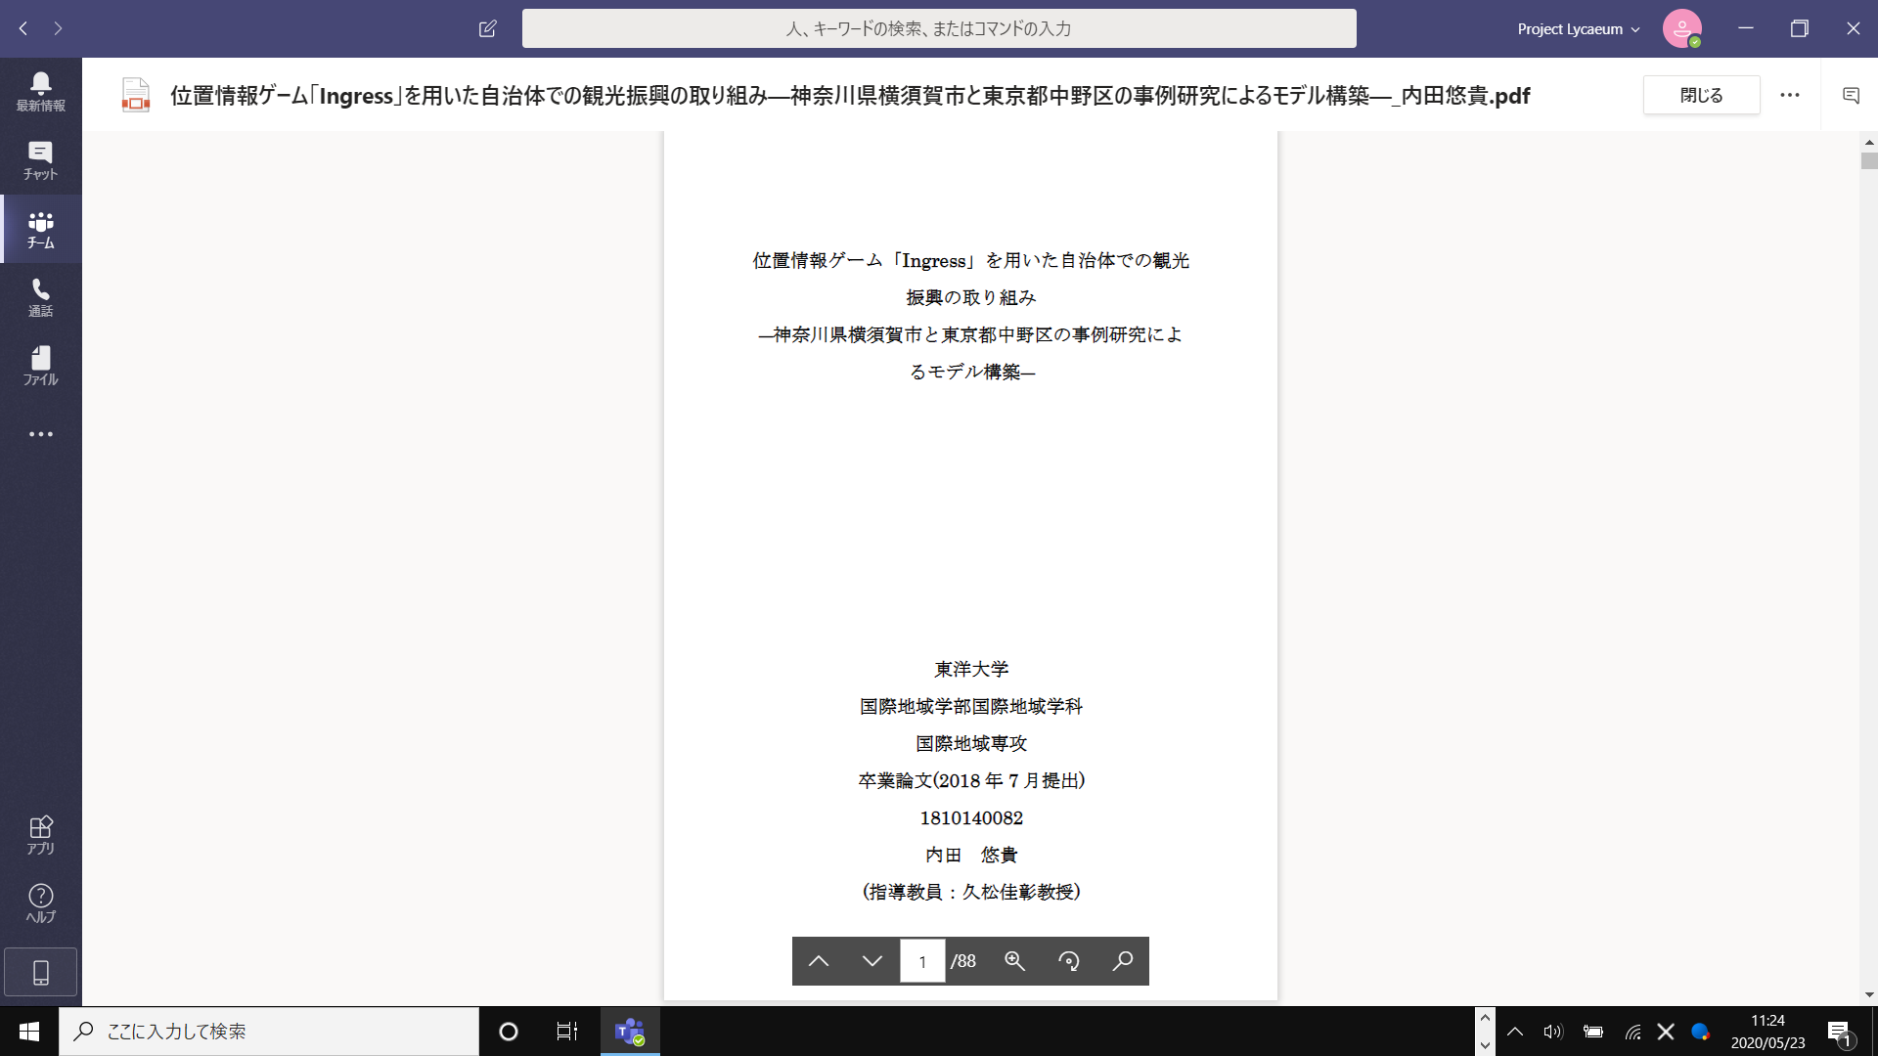
Task: Open text search within the PDF
Action: coord(1123,961)
